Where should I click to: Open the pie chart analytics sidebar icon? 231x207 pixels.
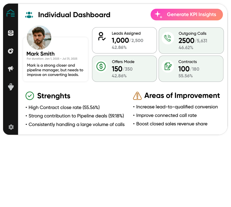click(11, 51)
